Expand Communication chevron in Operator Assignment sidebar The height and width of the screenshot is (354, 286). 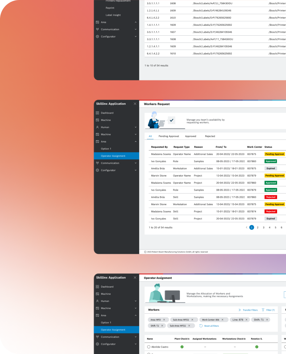(136, 337)
